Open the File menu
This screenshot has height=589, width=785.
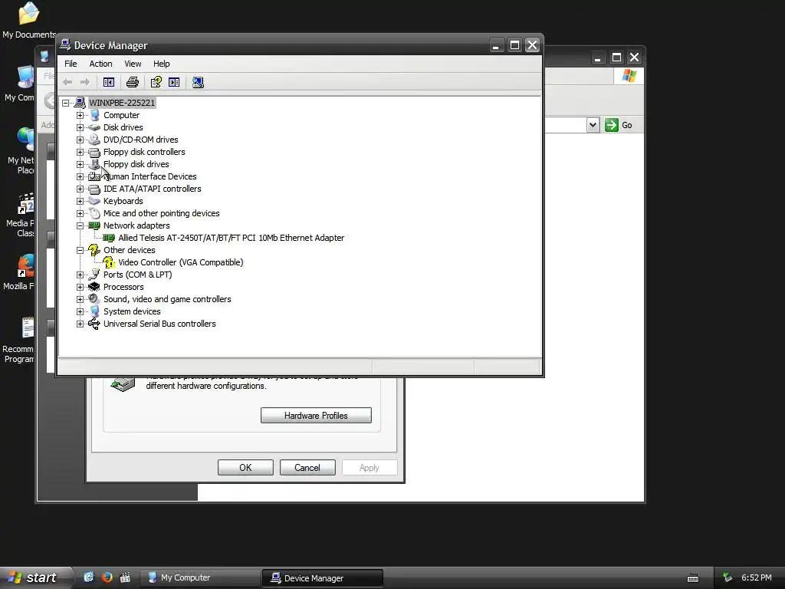click(x=71, y=64)
